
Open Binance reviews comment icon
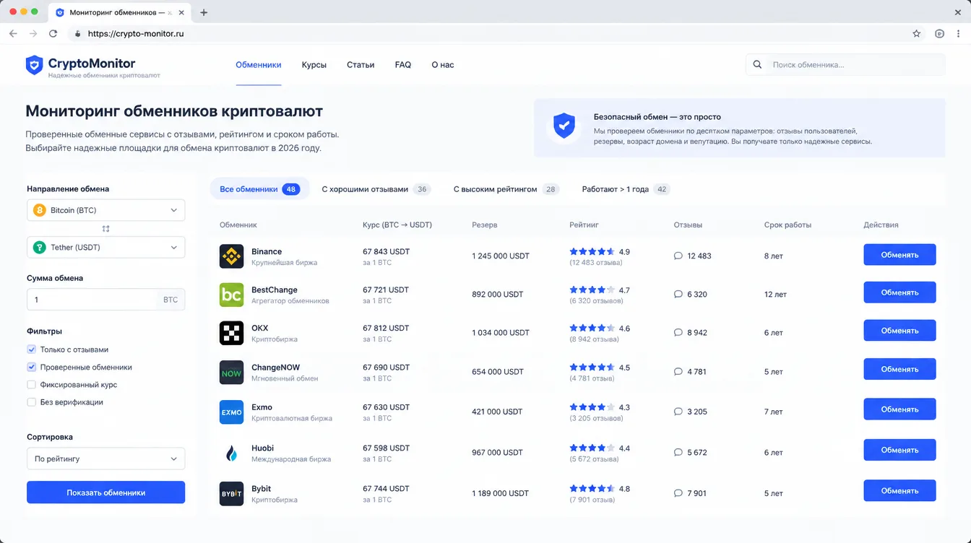[x=678, y=256]
